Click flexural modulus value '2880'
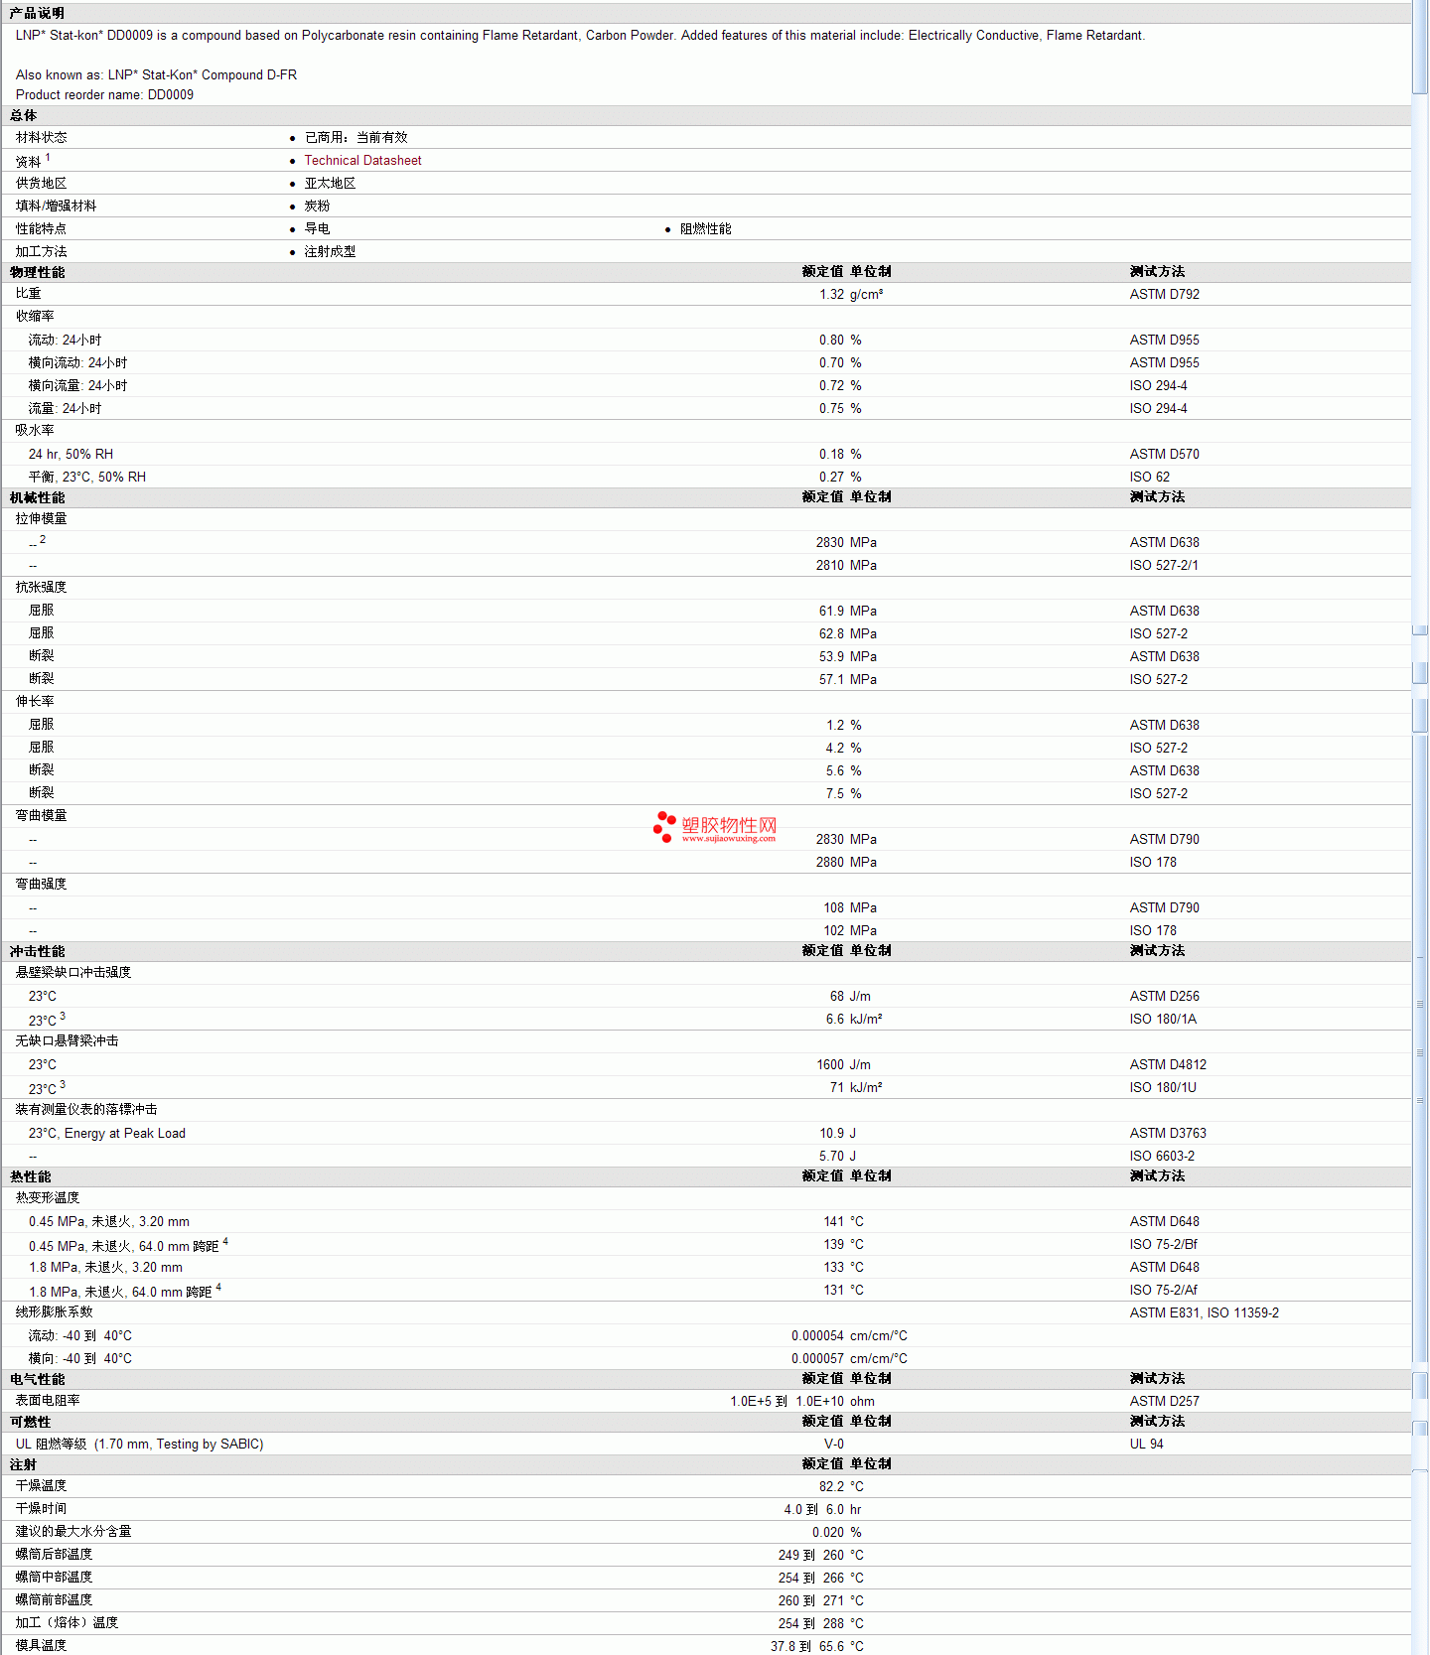Viewport: 1430px width, 1655px height. coord(830,862)
